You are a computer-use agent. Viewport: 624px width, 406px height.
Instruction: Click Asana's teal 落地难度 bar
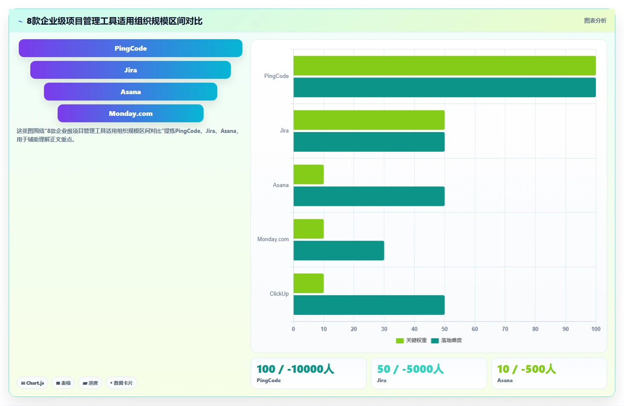point(369,196)
